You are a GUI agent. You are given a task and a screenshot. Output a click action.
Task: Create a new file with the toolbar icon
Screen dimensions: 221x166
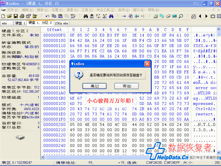3,16
